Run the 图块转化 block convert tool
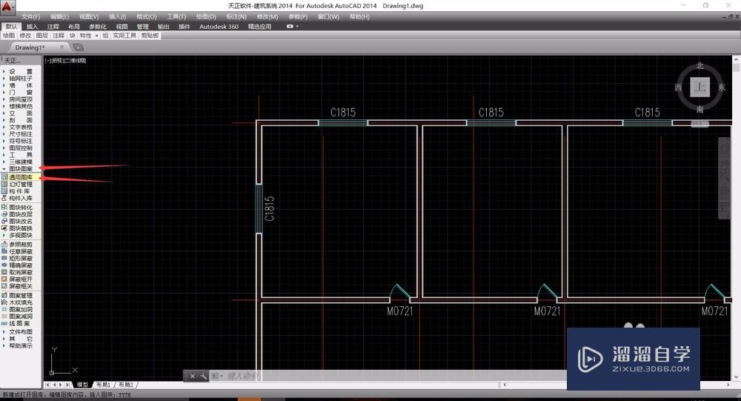 point(20,207)
